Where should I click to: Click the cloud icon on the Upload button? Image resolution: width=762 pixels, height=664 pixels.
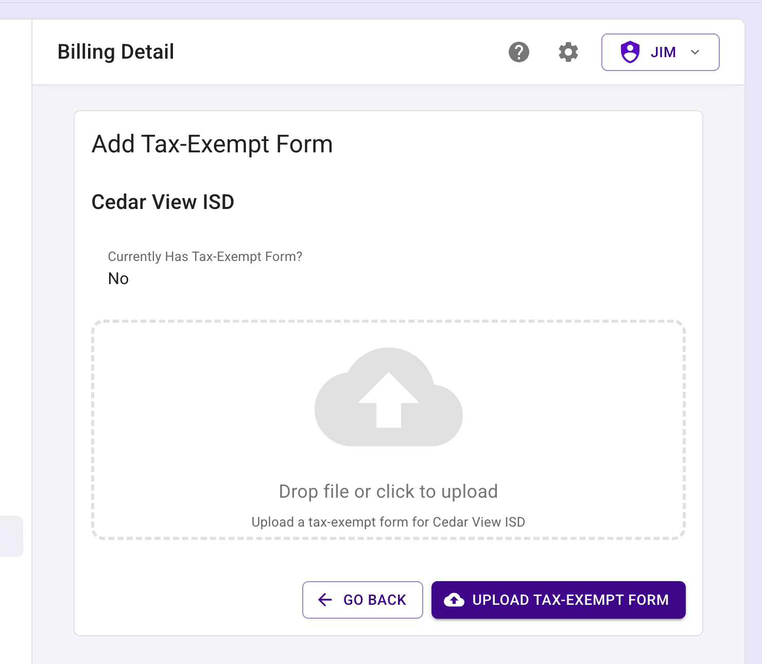coord(454,600)
